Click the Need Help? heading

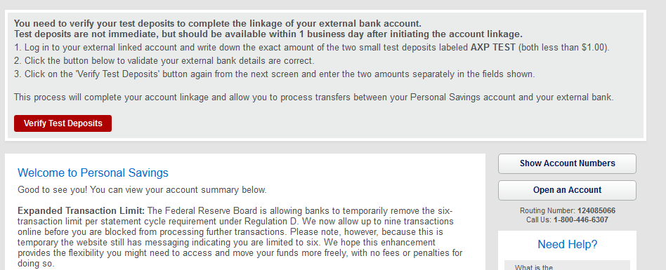(x=567, y=245)
